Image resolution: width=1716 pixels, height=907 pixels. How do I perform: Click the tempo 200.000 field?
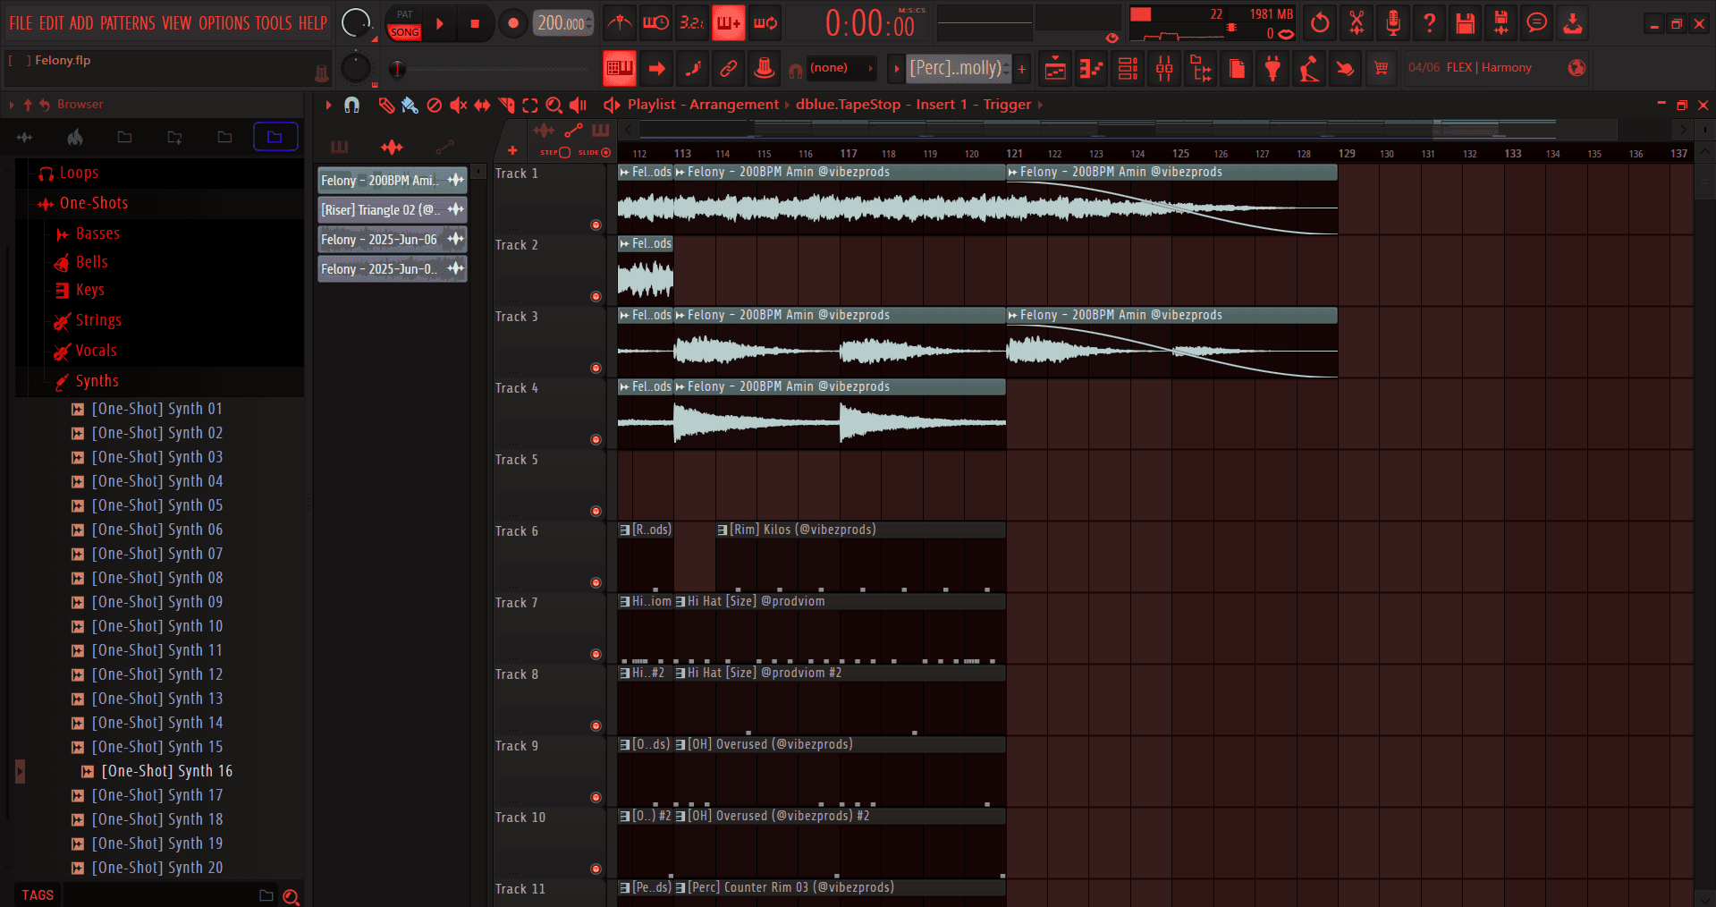(562, 24)
